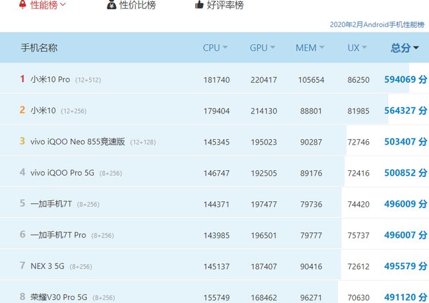The image size is (429, 303).
Task: Click CPU score 145137
Action: pyautogui.click(x=216, y=267)
